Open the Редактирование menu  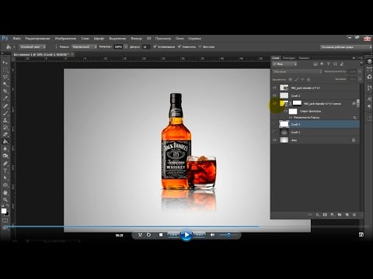click(x=37, y=38)
